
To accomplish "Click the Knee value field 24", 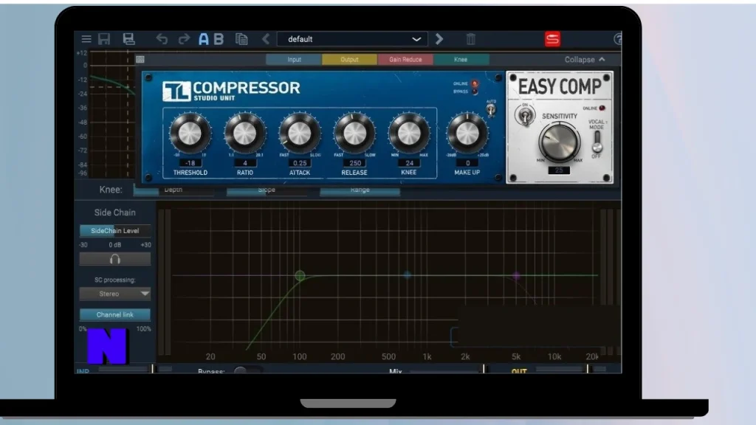I will pos(409,163).
